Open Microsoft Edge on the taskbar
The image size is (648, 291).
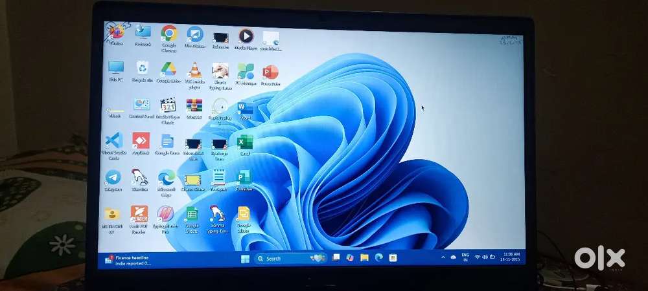pos(378,257)
